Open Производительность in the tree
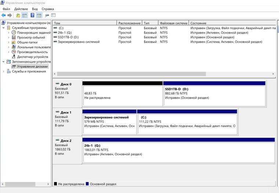 [x=32, y=52]
